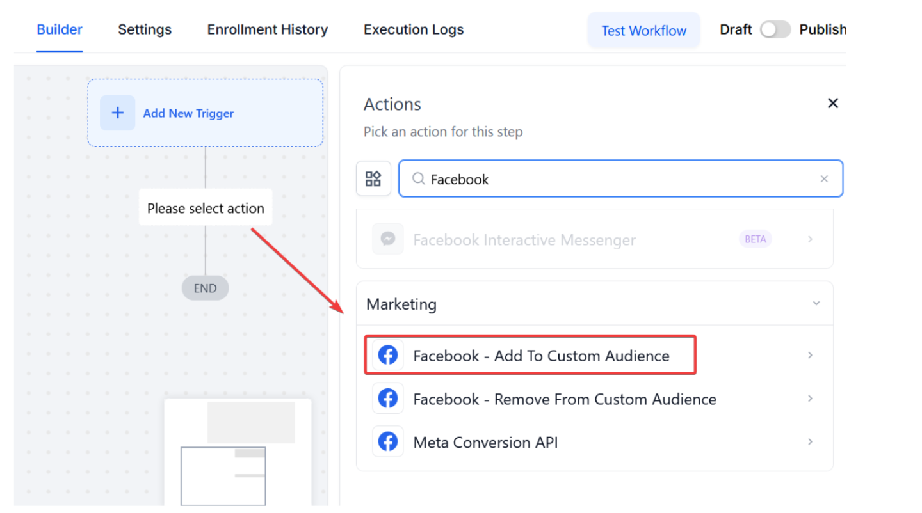This screenshot has width=922, height=513.
Task: Toggle the Draft/Publish switch
Action: tap(775, 30)
